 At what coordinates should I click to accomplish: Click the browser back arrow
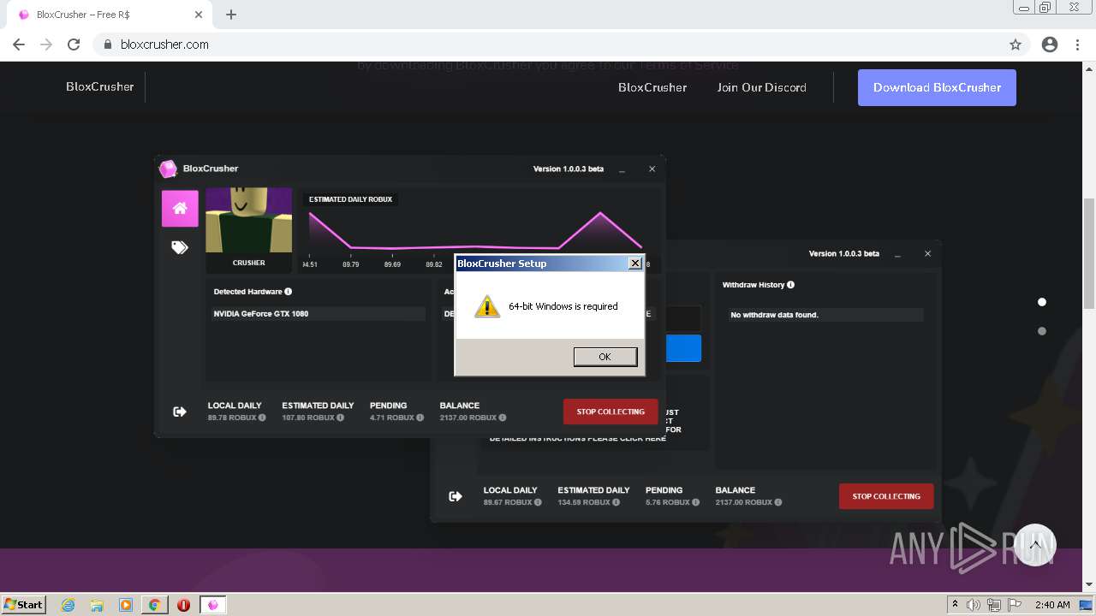pos(19,44)
